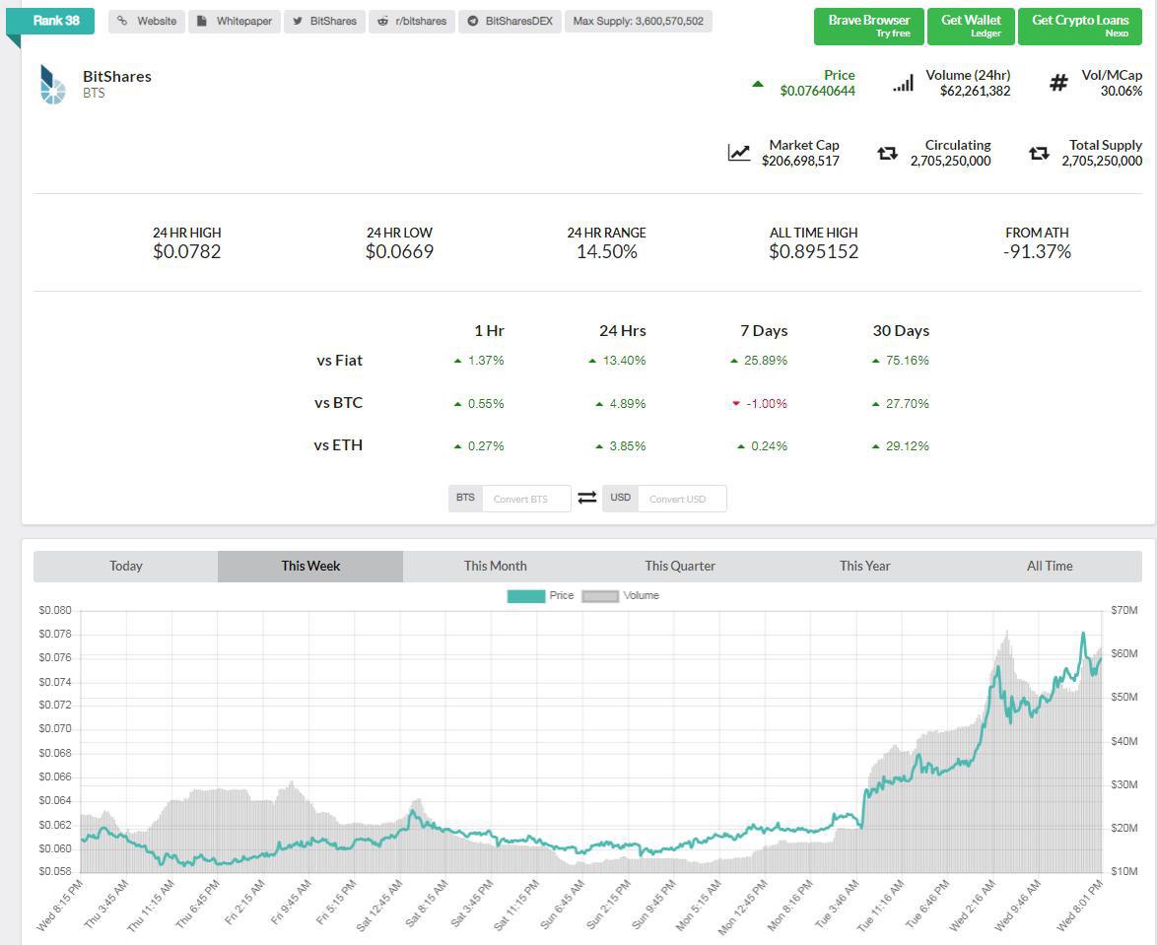Click the ALL TIME HIGH value $0.895152
The height and width of the screenshot is (945, 1157).
[814, 251]
